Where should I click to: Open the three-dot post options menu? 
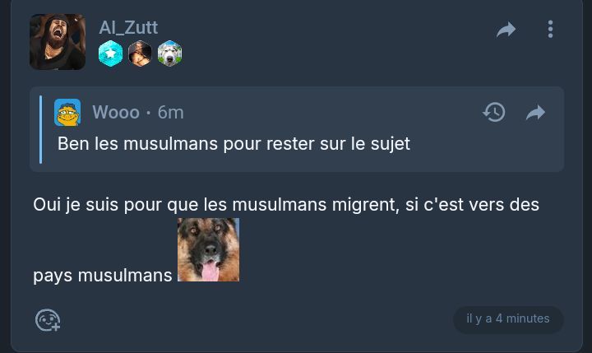point(550,29)
